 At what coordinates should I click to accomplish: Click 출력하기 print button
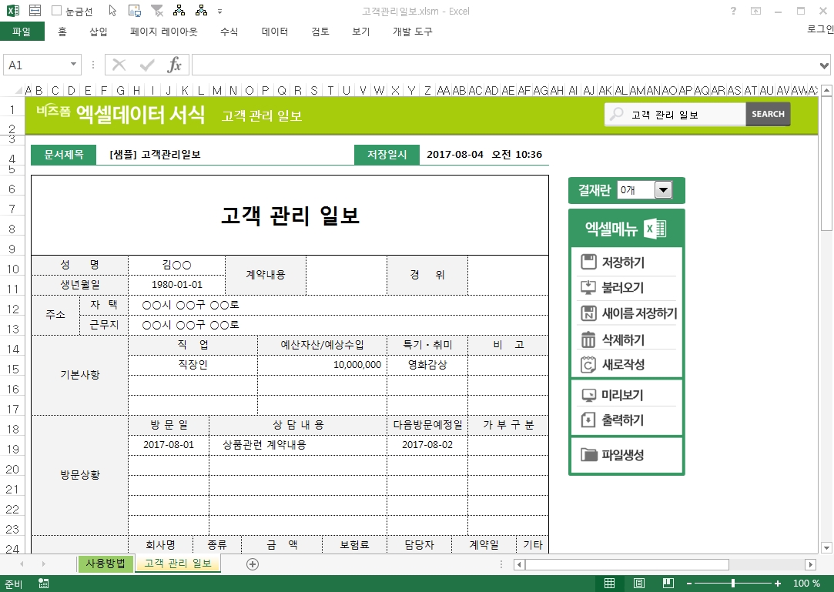click(627, 420)
